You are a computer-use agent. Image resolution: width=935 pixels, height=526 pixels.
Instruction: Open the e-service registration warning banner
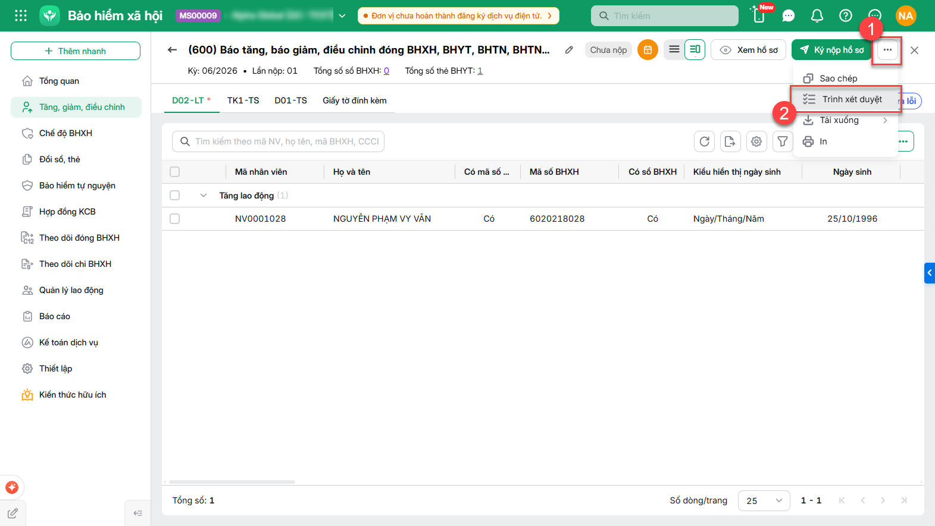[458, 16]
